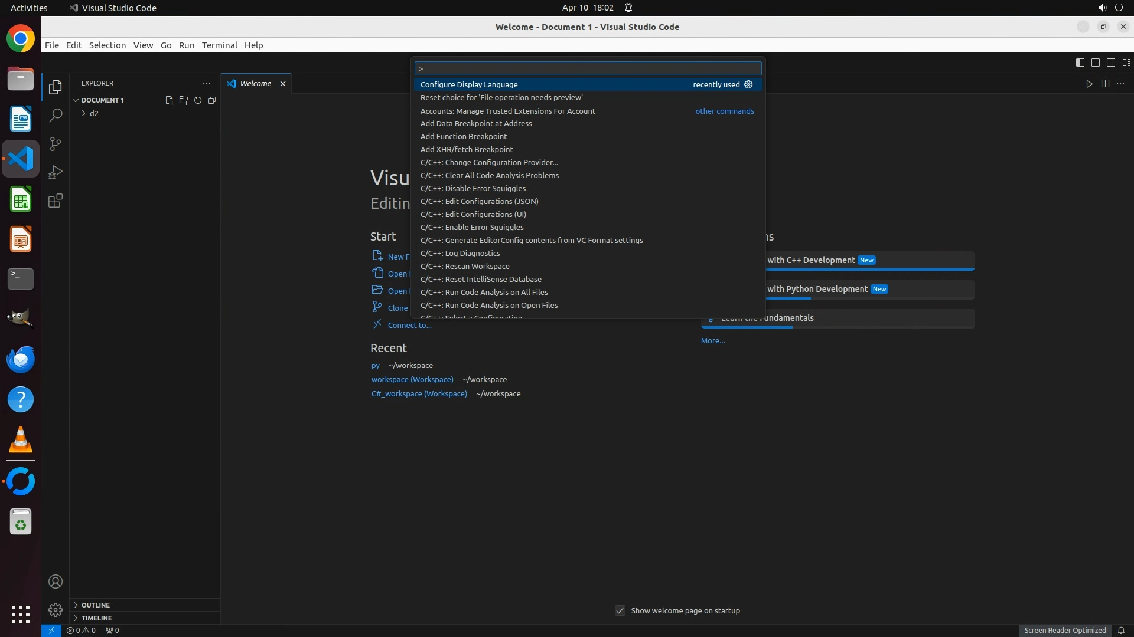Viewport: 1134px width, 637px height.
Task: Expand the TIMELINE section
Action: click(96, 618)
